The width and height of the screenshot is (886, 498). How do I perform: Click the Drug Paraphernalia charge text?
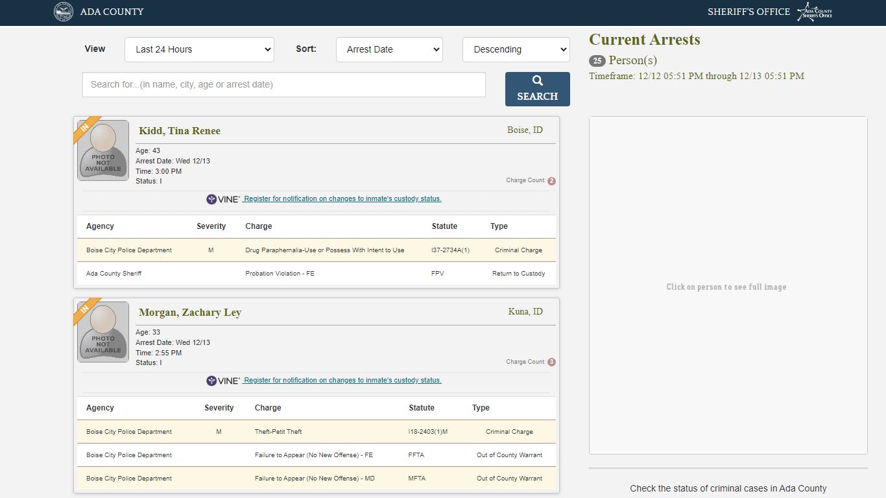325,250
